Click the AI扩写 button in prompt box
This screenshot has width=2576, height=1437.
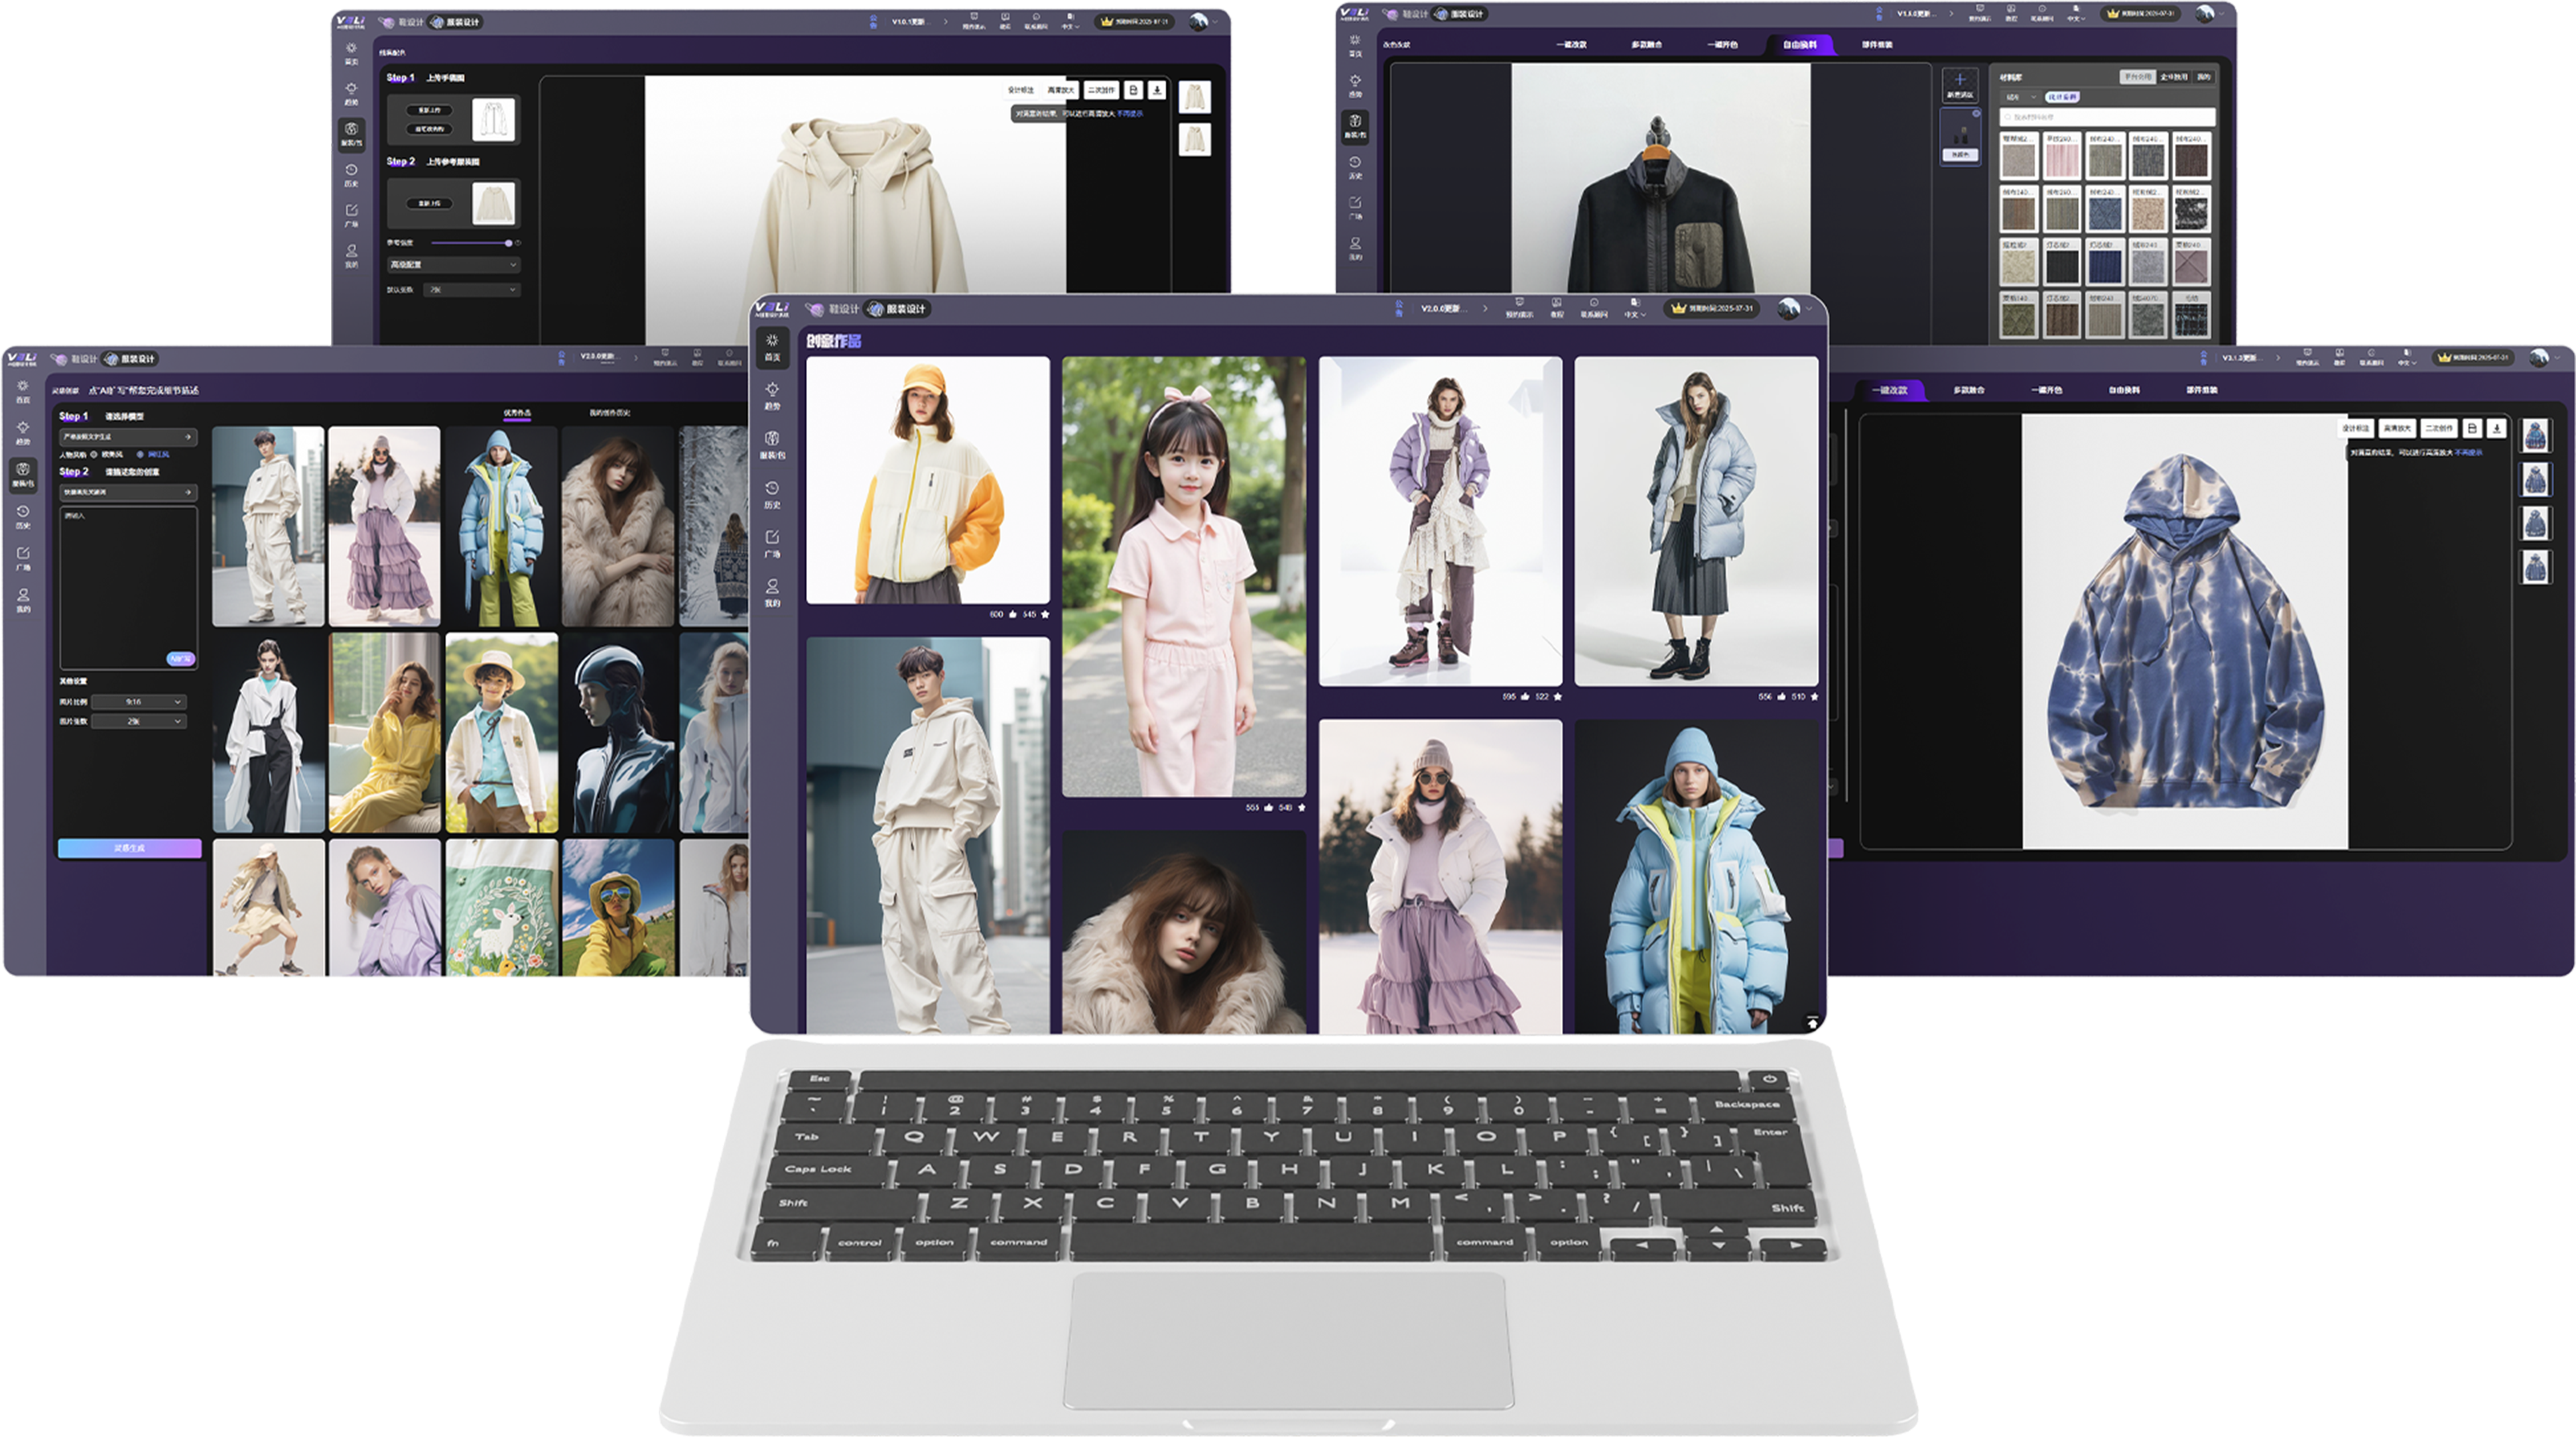coord(180,659)
